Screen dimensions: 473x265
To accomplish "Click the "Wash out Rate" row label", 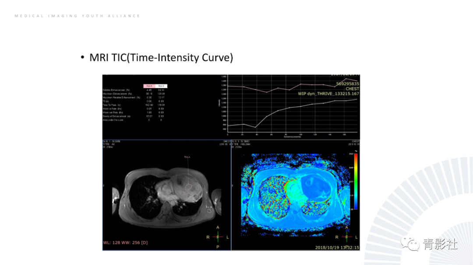I will tap(113, 113).
